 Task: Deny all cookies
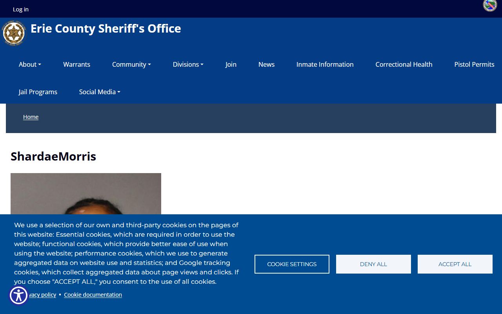(x=373, y=264)
